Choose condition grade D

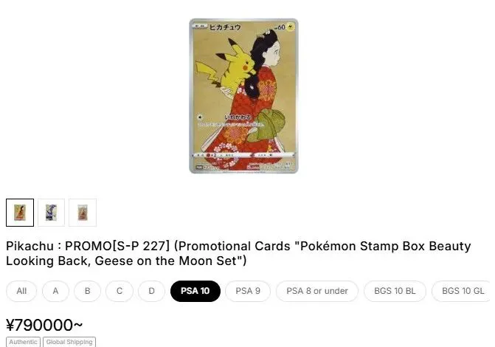(x=151, y=291)
